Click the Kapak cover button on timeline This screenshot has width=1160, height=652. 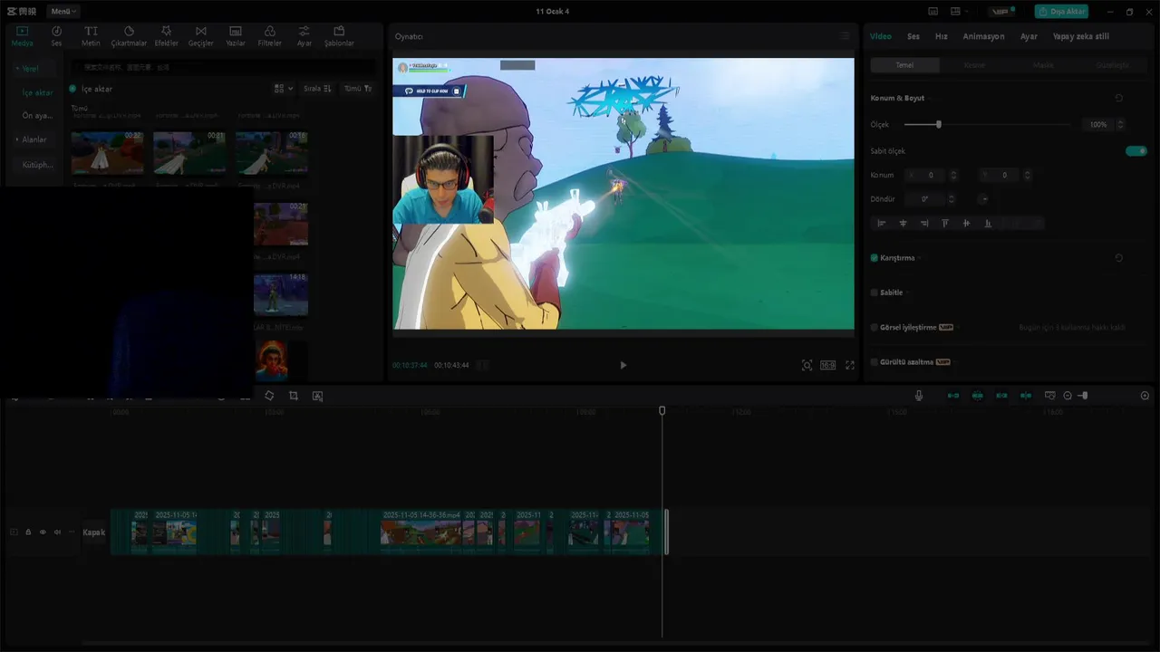click(93, 532)
